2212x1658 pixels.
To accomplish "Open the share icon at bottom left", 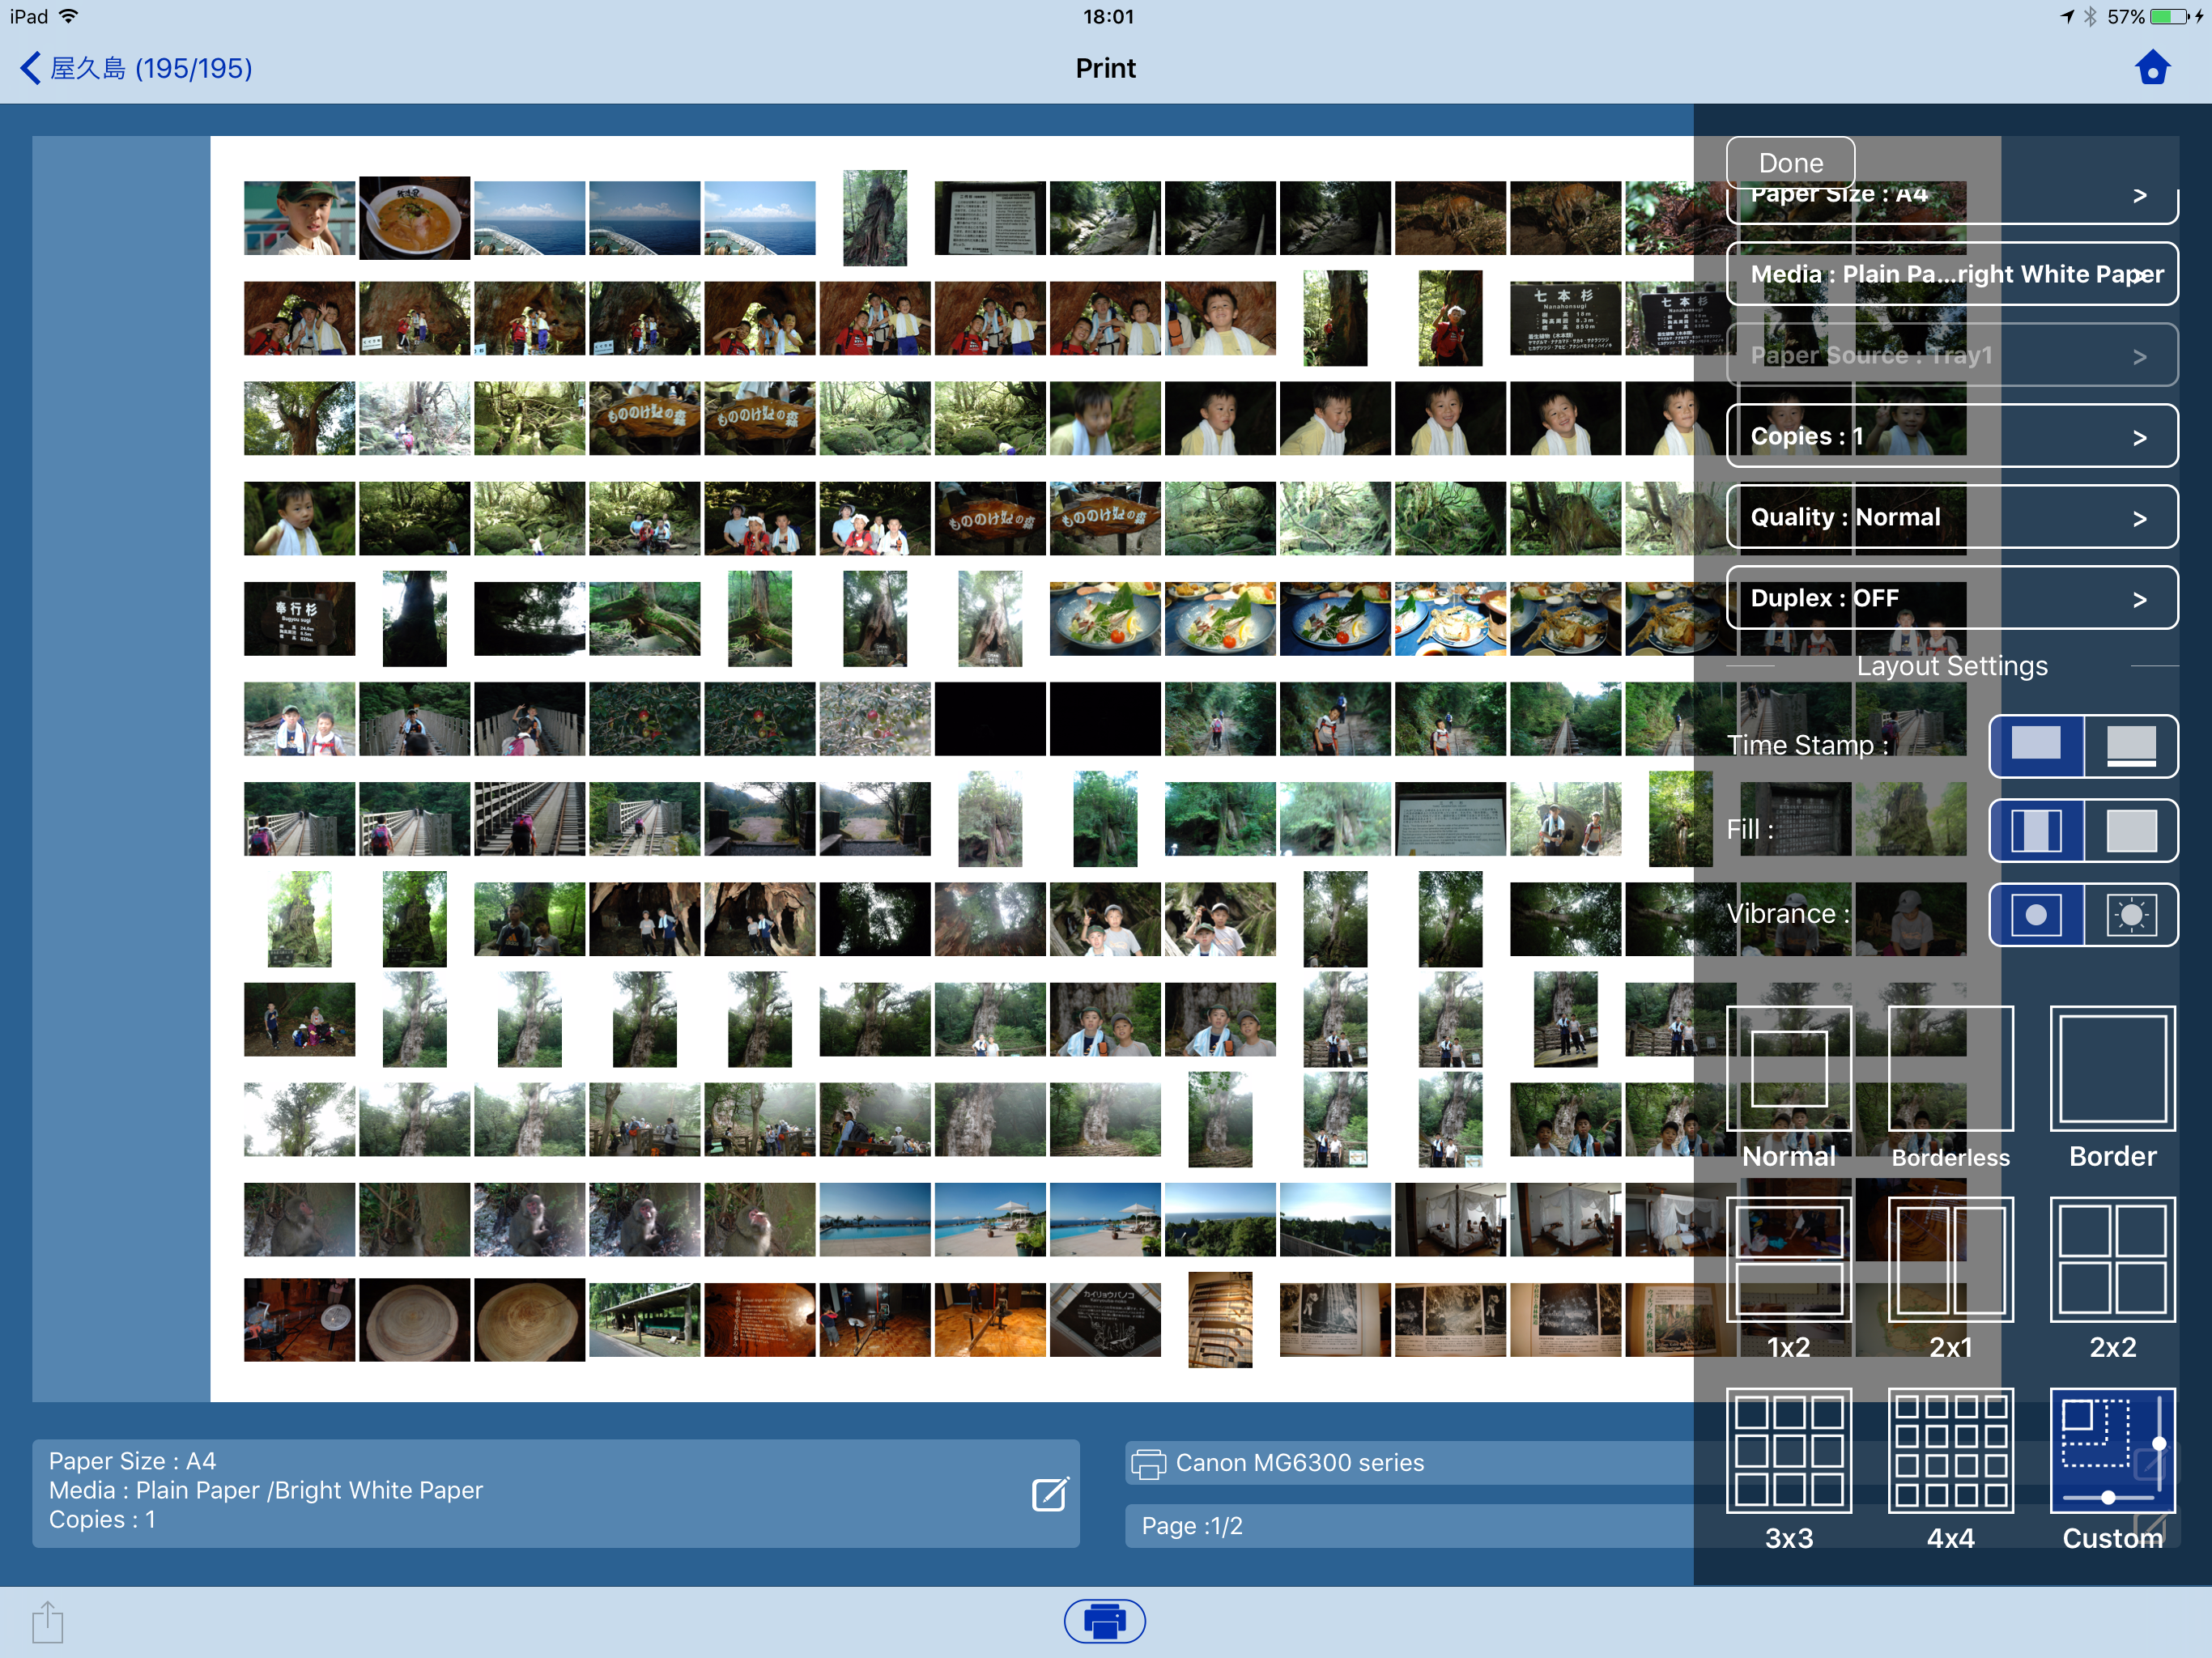I will (x=47, y=1621).
